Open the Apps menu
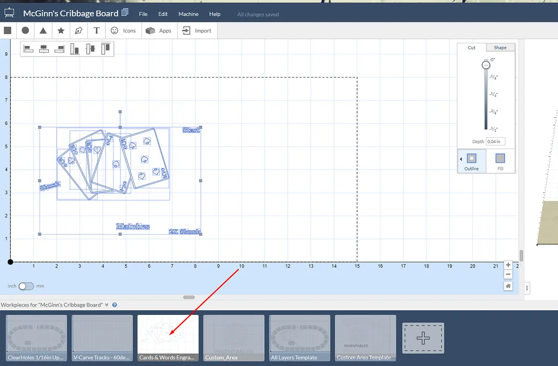This screenshot has width=558, height=366. tap(159, 31)
